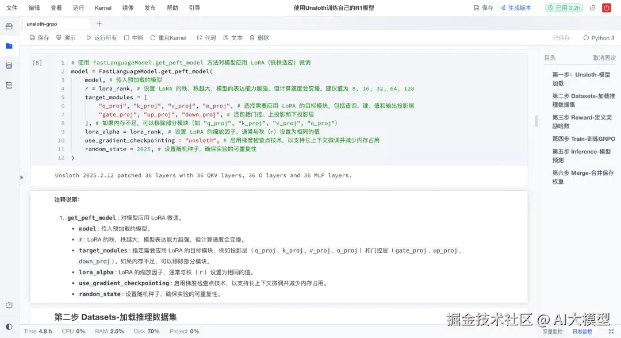Click code line with lora_alpha
This screenshot has height=338, width=621.
coord(202,132)
